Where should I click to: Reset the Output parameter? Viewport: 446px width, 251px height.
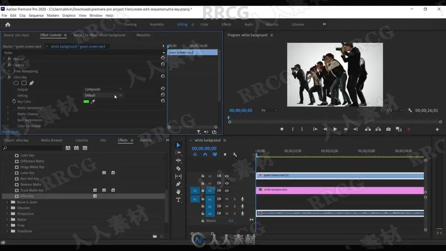[163, 89]
